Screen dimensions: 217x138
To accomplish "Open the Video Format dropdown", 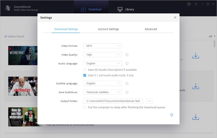I will click(102, 46).
